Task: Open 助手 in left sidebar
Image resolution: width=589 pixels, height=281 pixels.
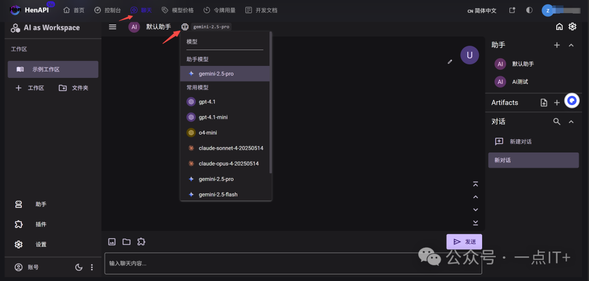Action: 53,204
